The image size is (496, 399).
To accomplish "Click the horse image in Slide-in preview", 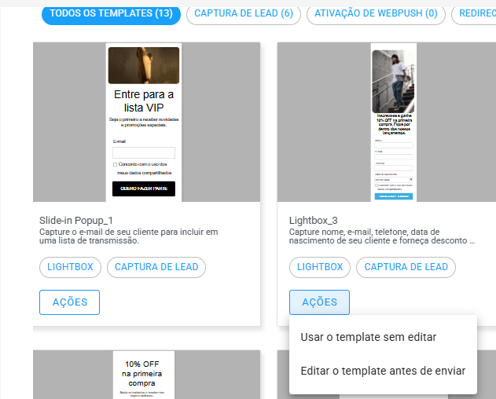I will pyautogui.click(x=144, y=66).
